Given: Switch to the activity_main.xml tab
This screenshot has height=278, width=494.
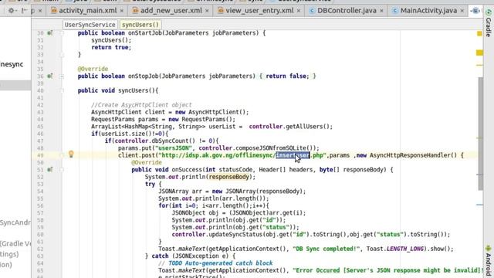Looking at the screenshot, I should [87, 11].
